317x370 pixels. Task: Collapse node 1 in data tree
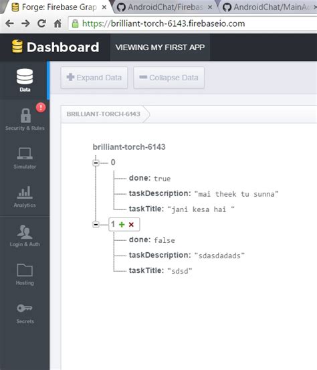point(96,224)
